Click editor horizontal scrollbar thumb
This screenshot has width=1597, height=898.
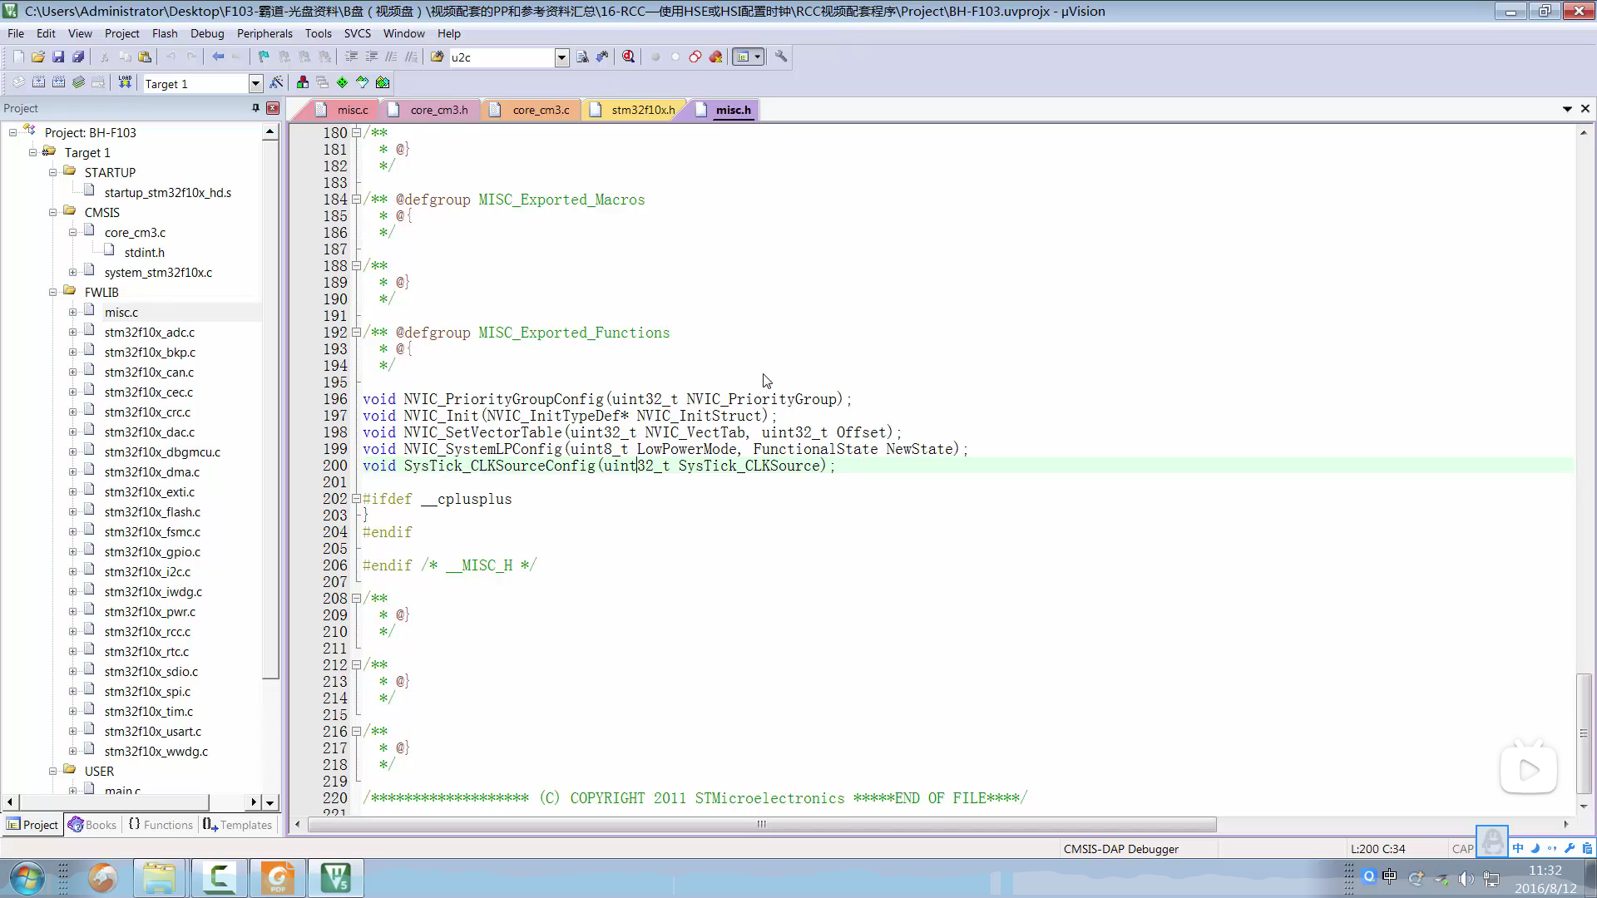click(762, 824)
